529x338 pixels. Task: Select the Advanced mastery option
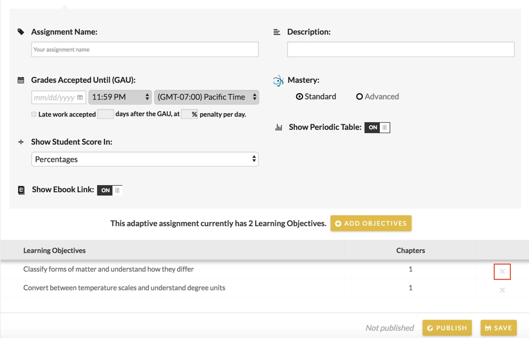coord(360,97)
